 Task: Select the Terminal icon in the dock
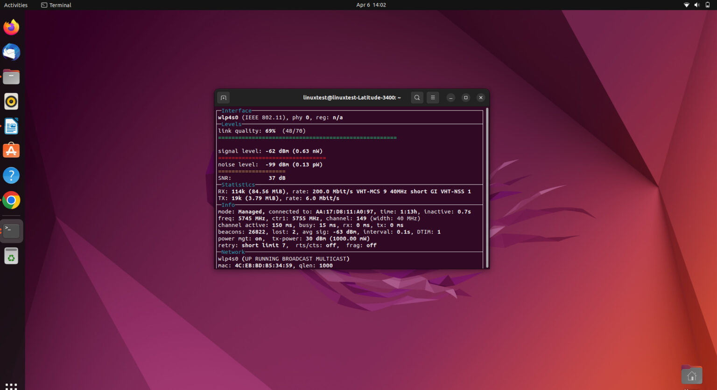pyautogui.click(x=11, y=230)
